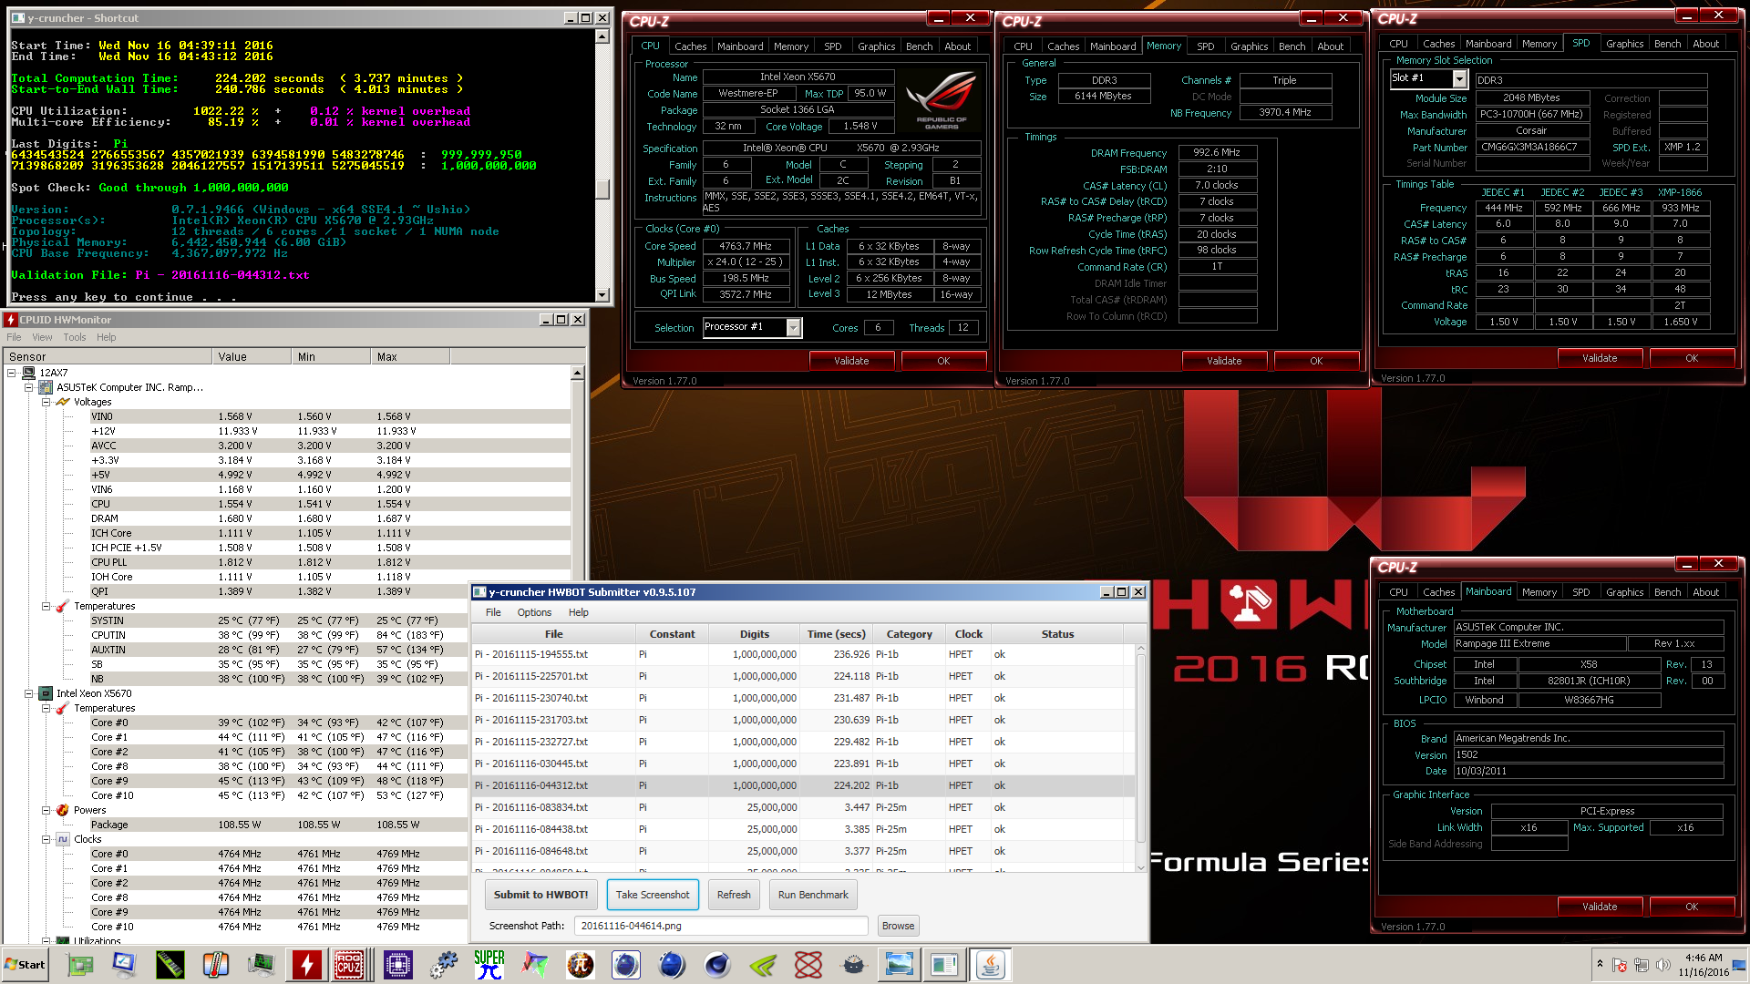1750x984 pixels.
Task: Click the green NVIDIA taskbar icon
Action: [763, 965]
